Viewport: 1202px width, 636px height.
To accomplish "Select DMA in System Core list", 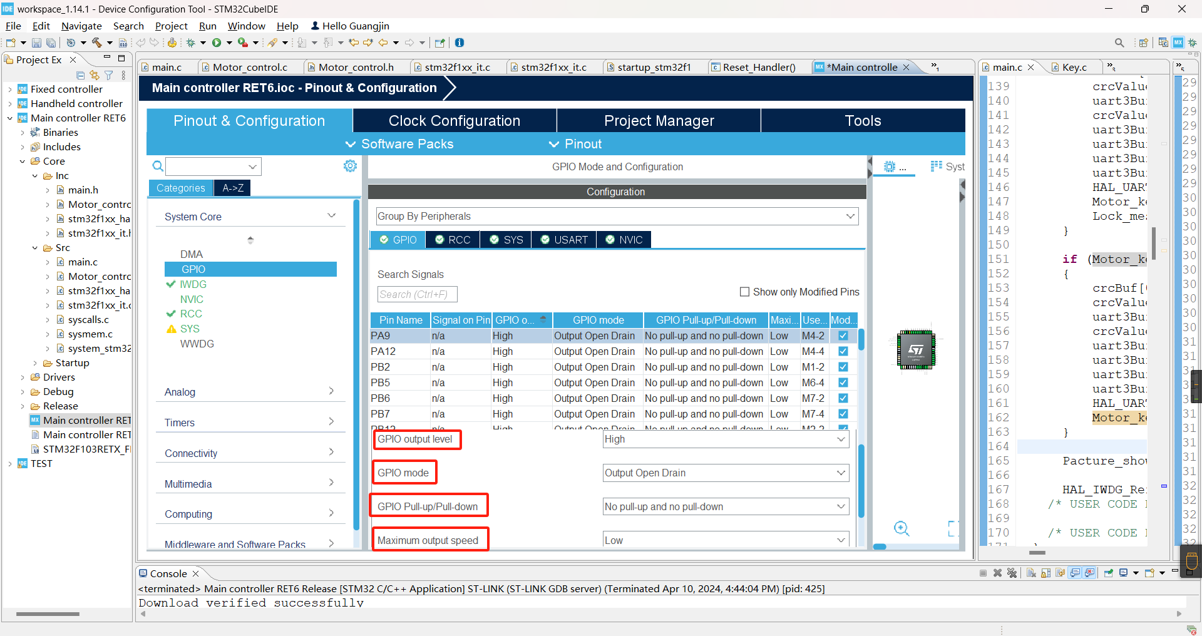I will point(192,254).
